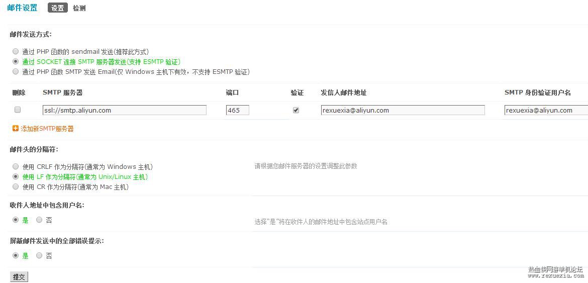Select PHP function SMTP Email option
The height and width of the screenshot is (283, 588).
tap(16, 71)
